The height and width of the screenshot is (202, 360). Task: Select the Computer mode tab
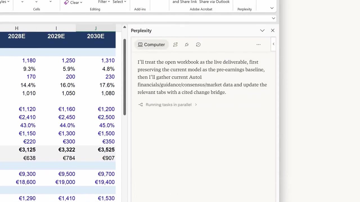151,45
